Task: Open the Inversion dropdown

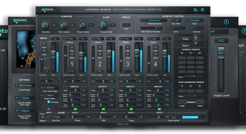Action: (196, 28)
